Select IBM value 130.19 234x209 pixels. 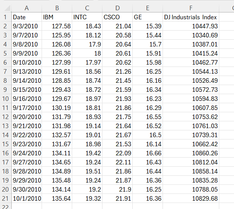coord(57,108)
